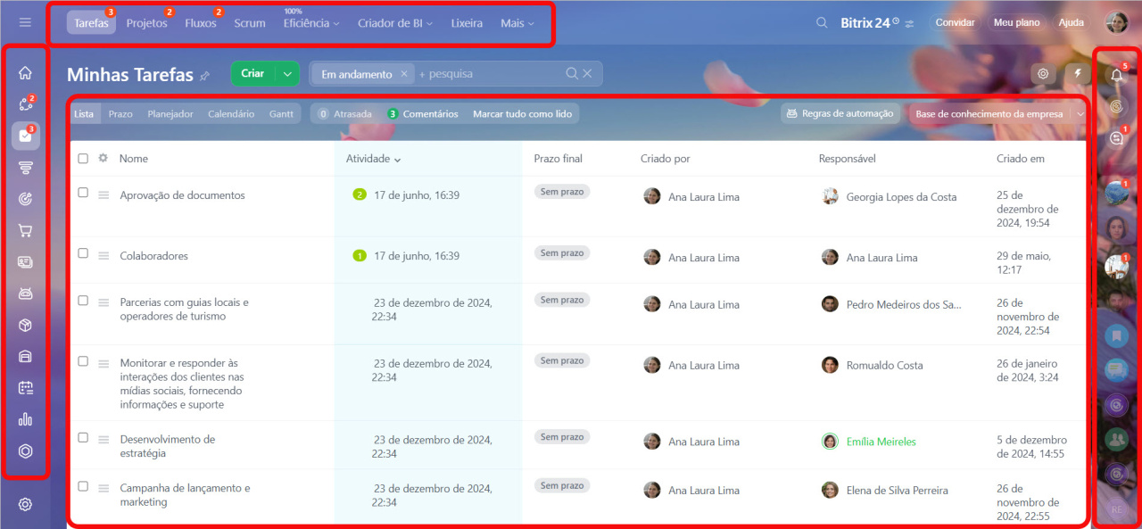This screenshot has width=1142, height=529.
Task: Open the bar chart analytics sidebar icon
Action: tap(25, 419)
